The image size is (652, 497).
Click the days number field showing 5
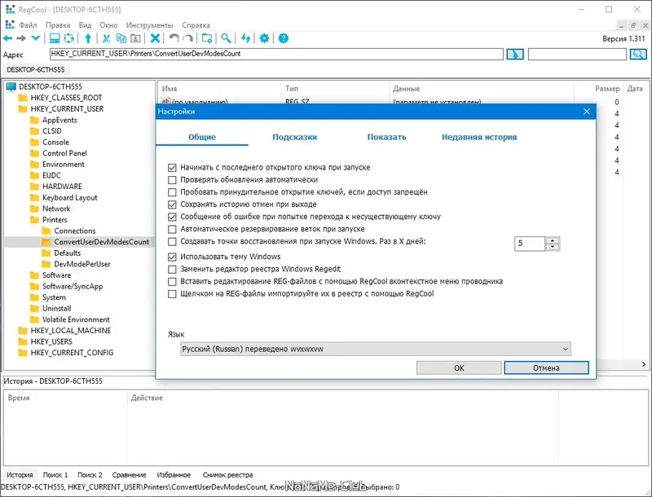[x=529, y=244]
